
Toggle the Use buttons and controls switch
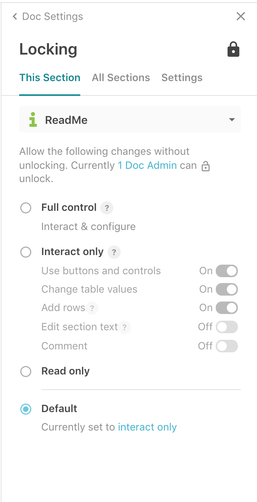pyautogui.click(x=227, y=271)
